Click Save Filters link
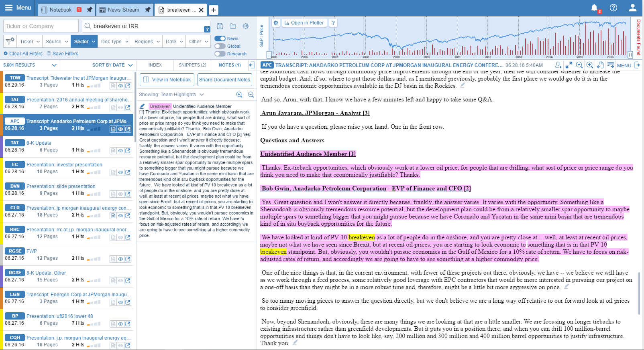This screenshot has width=644, height=350. coord(63,53)
